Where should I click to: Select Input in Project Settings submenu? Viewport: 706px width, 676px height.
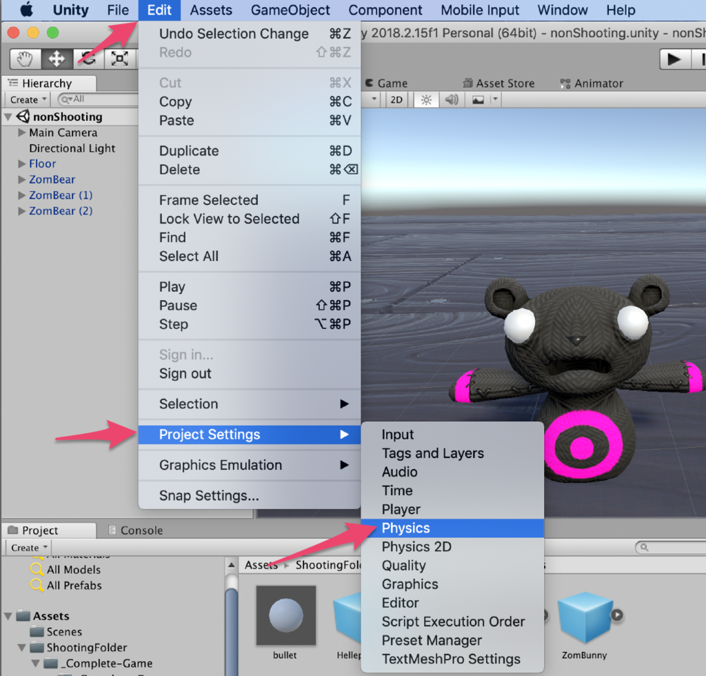(452, 435)
